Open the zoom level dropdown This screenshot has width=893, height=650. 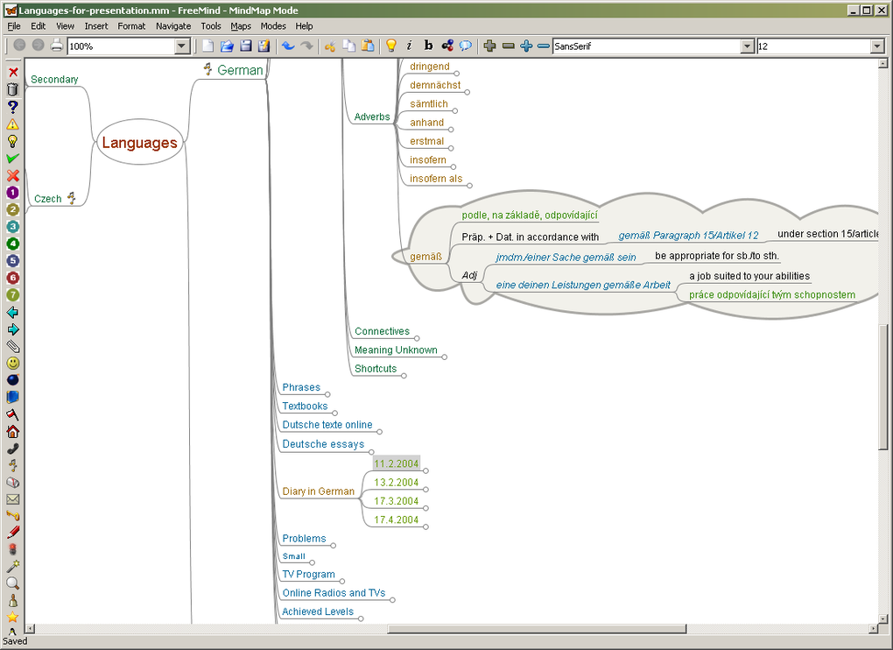(x=182, y=46)
